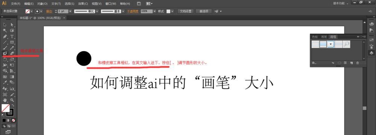The height and width of the screenshot is (135, 376).
Task: Select the Hand tool
Action: coord(5,100)
